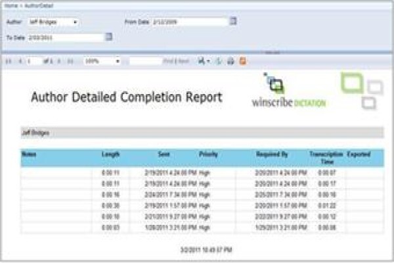The width and height of the screenshot is (394, 263).
Task: Click the find text search box
Action: [145, 61]
